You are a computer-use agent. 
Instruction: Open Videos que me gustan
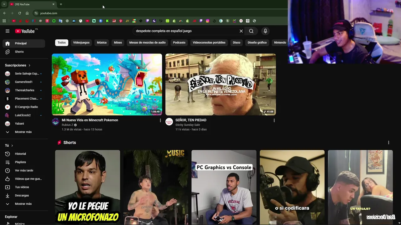[x=24, y=179]
